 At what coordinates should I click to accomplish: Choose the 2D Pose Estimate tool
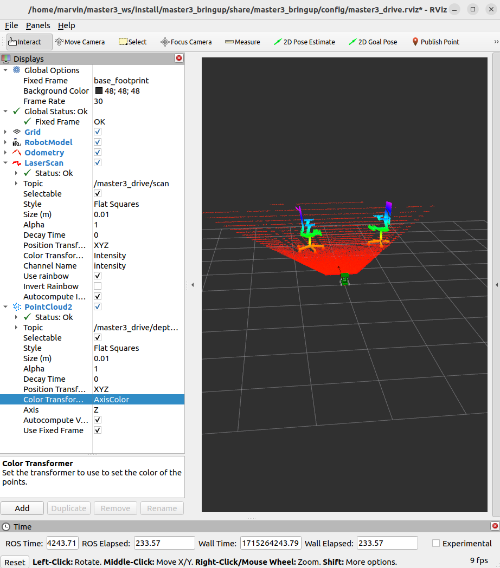[x=304, y=42]
